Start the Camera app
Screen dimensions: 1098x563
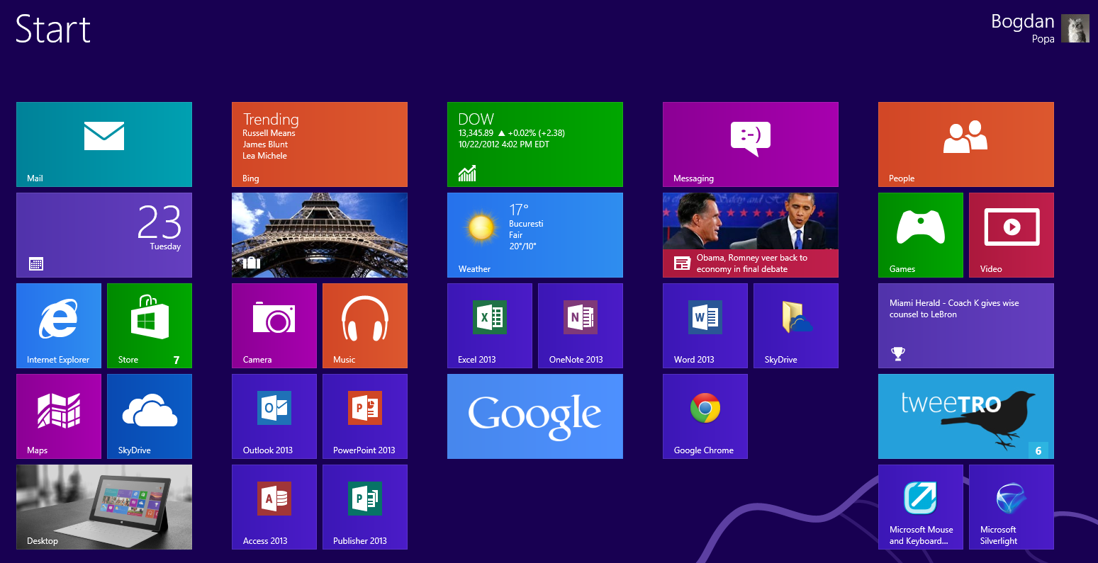coord(274,326)
